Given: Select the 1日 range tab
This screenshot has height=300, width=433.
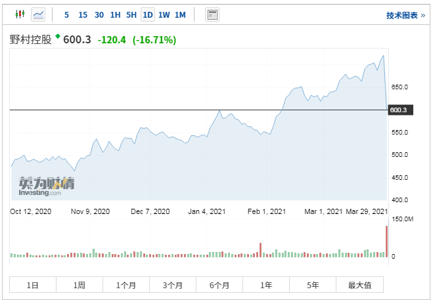Looking at the screenshot, I should (x=33, y=285).
